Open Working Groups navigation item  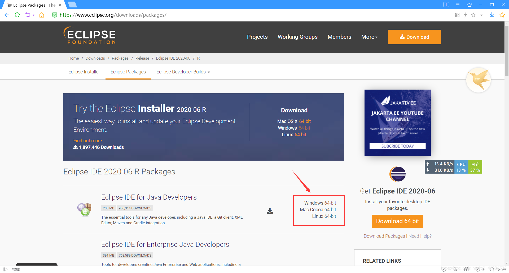[x=297, y=37]
